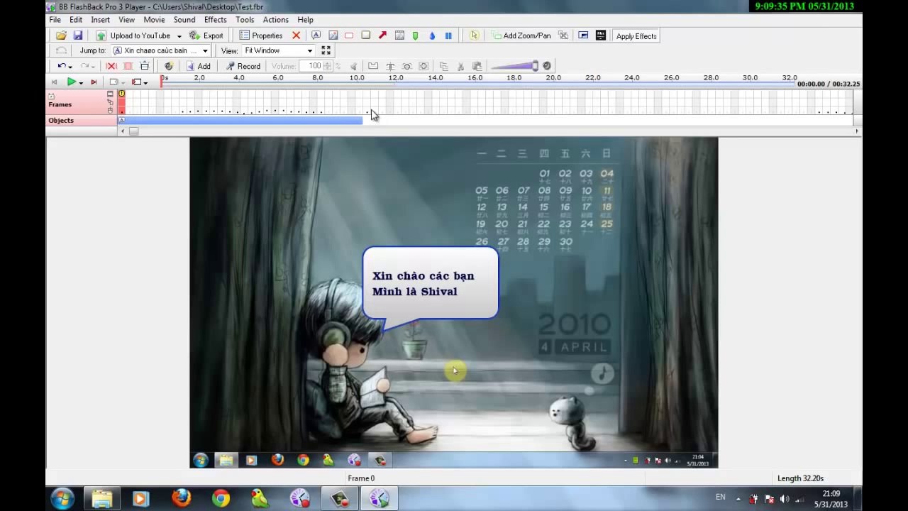The height and width of the screenshot is (511, 908).
Task: Click the yellow warning marker in Frames row
Action: point(122,94)
